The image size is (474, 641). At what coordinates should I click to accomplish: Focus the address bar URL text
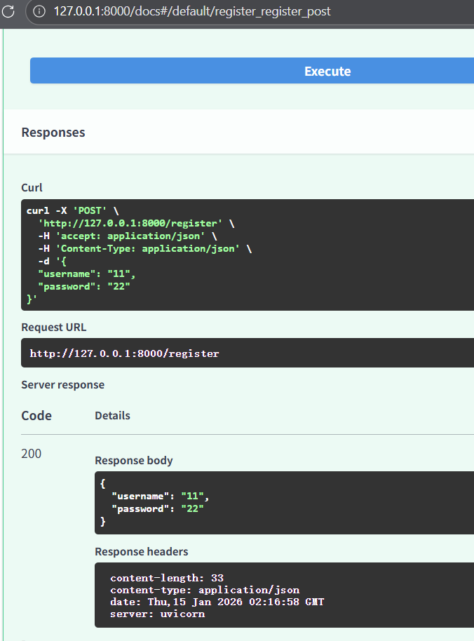[x=192, y=11]
